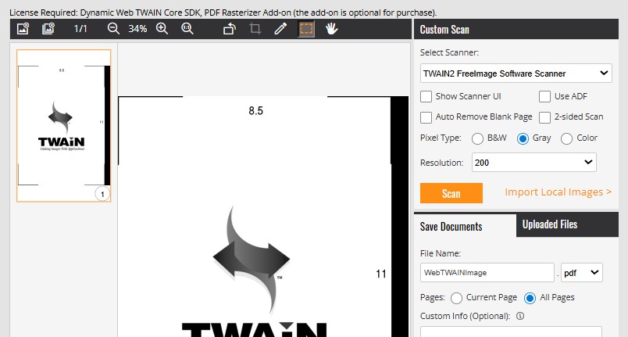Choose Gray pixel type
The width and height of the screenshot is (628, 337).
click(523, 138)
